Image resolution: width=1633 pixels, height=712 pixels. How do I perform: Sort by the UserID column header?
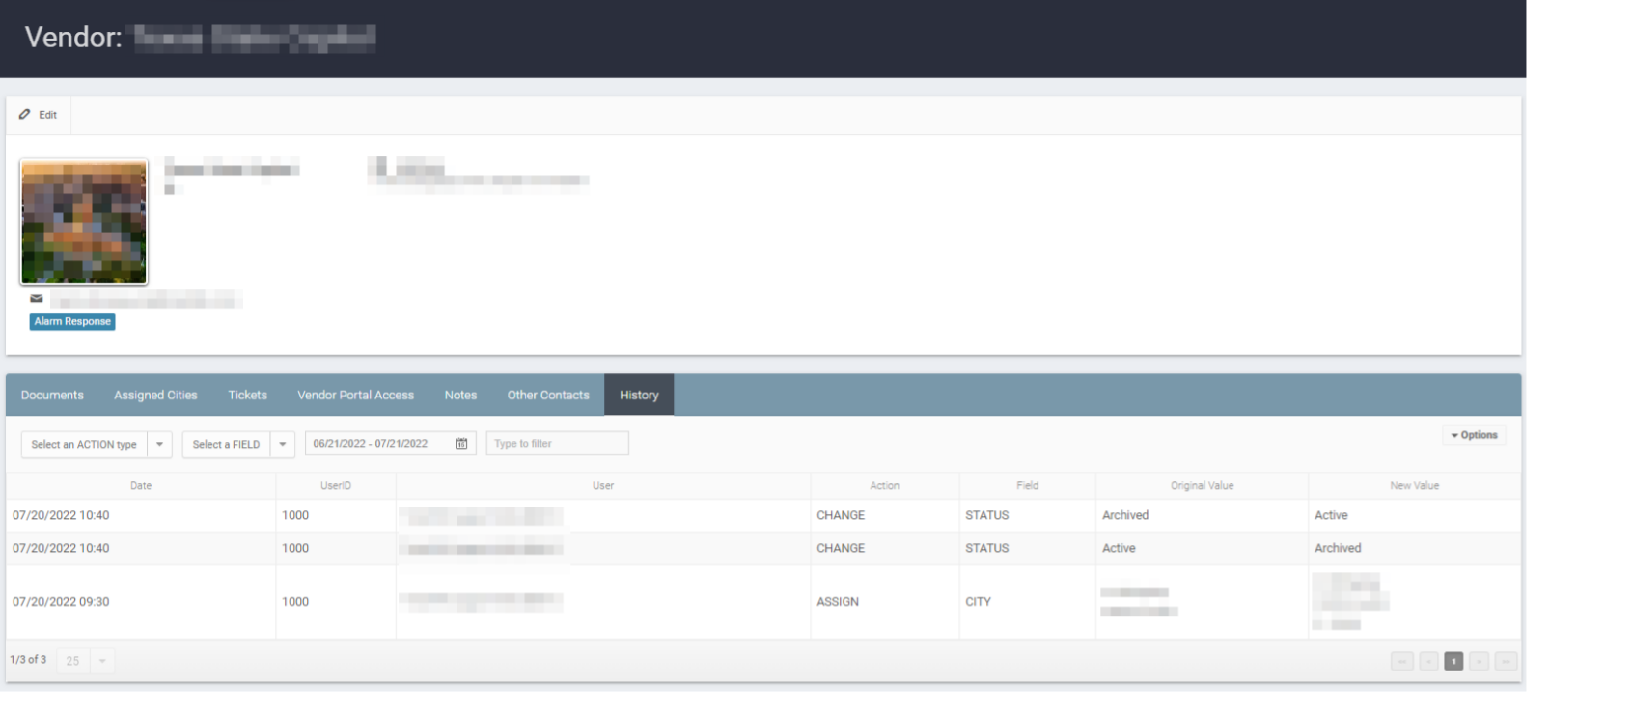(x=336, y=486)
